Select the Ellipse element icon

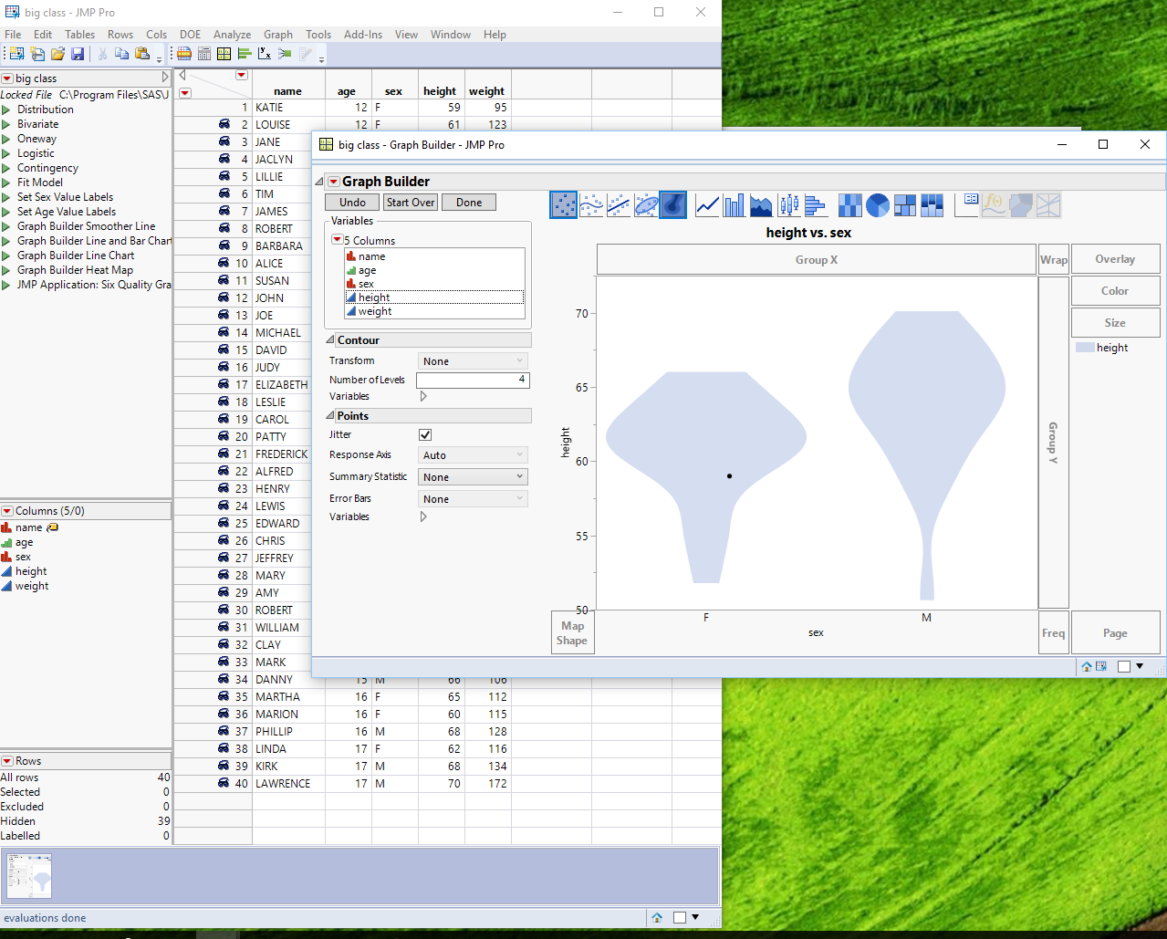pyautogui.click(x=646, y=205)
